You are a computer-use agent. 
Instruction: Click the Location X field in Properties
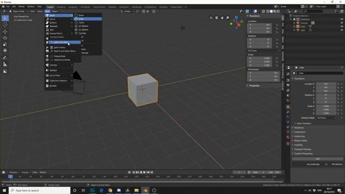(326, 84)
